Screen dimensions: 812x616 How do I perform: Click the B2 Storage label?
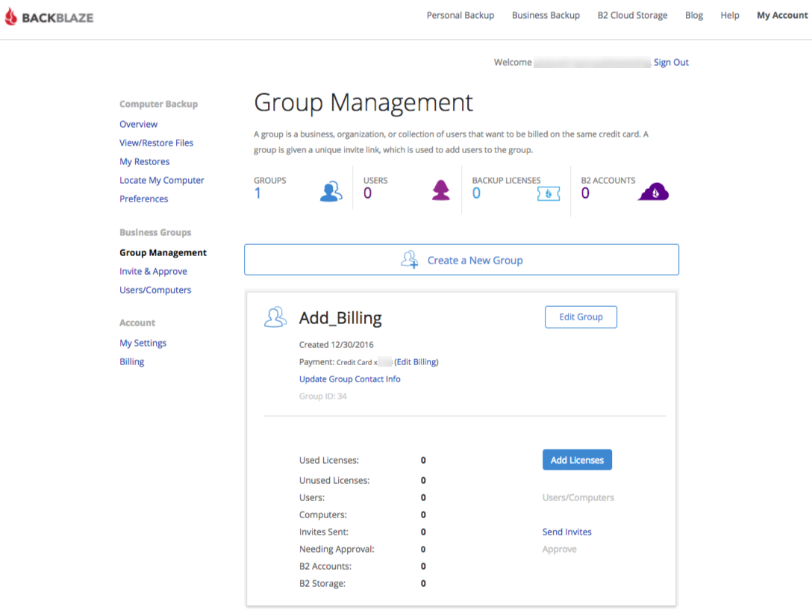tap(322, 584)
